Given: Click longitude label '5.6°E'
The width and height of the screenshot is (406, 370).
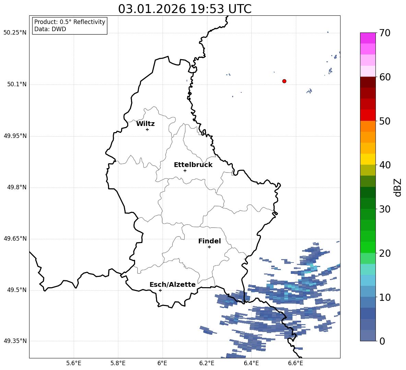Looking at the screenshot, I should (74, 363).
